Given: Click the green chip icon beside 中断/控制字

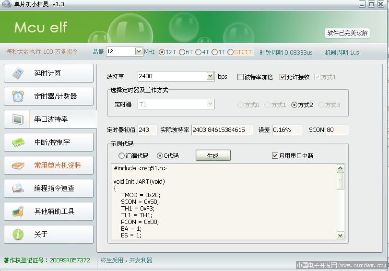Looking at the screenshot, I should point(18,142).
